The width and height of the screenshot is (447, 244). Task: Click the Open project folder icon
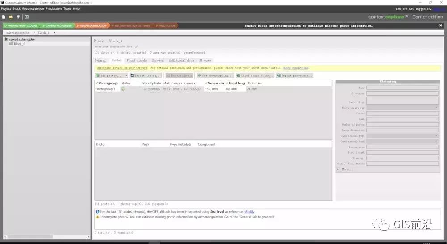tap(11, 17)
